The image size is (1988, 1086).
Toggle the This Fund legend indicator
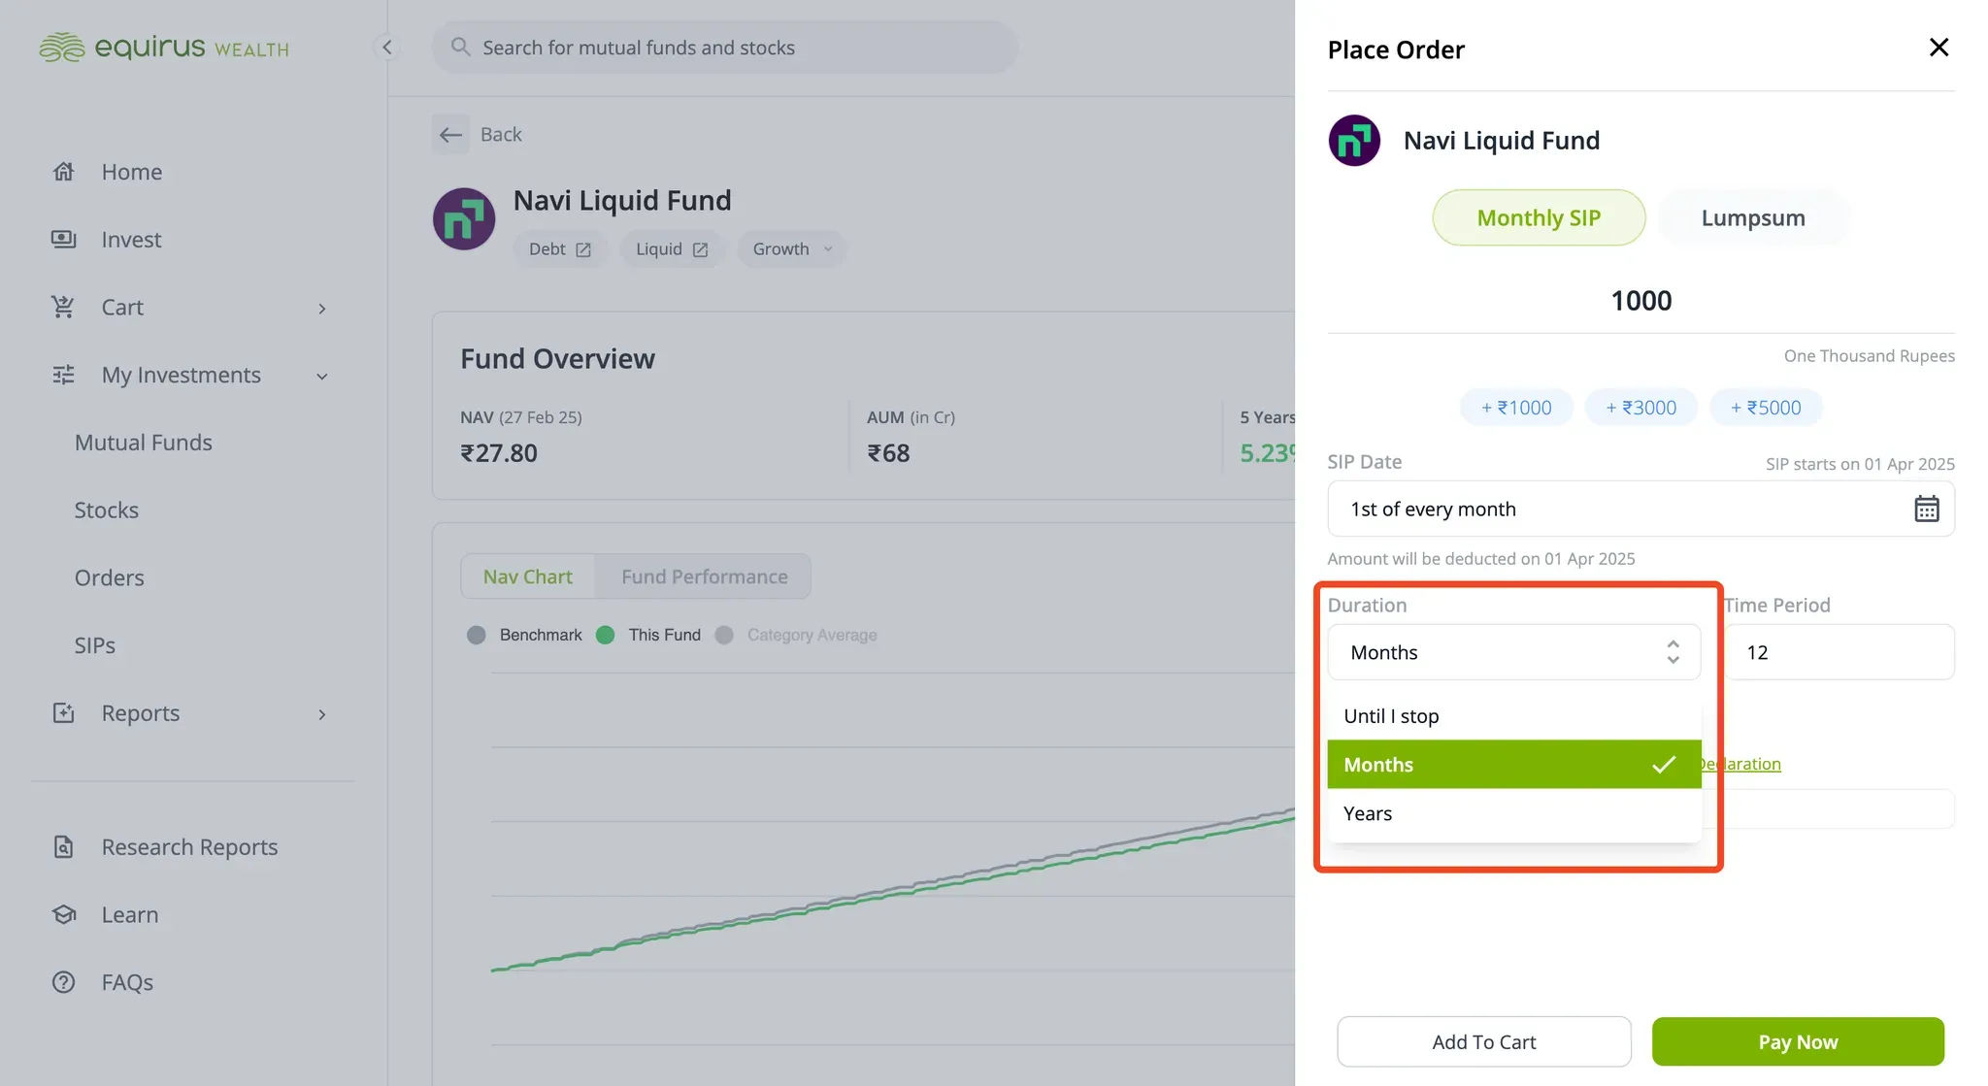(605, 635)
